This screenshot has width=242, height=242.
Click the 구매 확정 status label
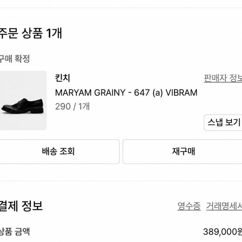pos(15,59)
